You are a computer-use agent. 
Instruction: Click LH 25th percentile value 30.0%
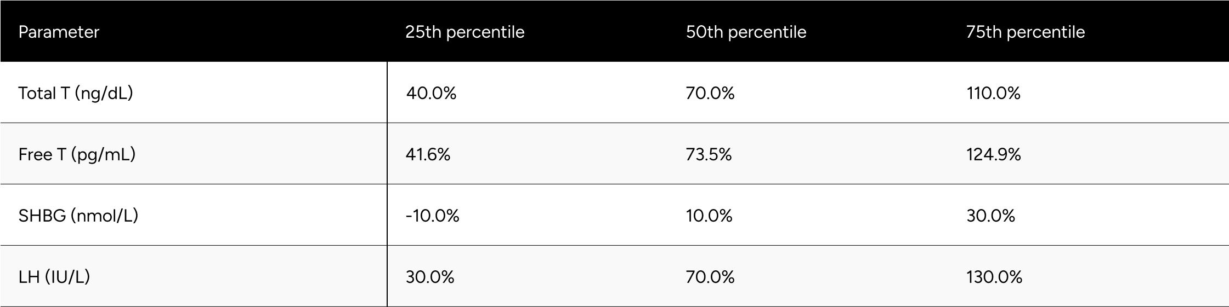click(x=430, y=277)
